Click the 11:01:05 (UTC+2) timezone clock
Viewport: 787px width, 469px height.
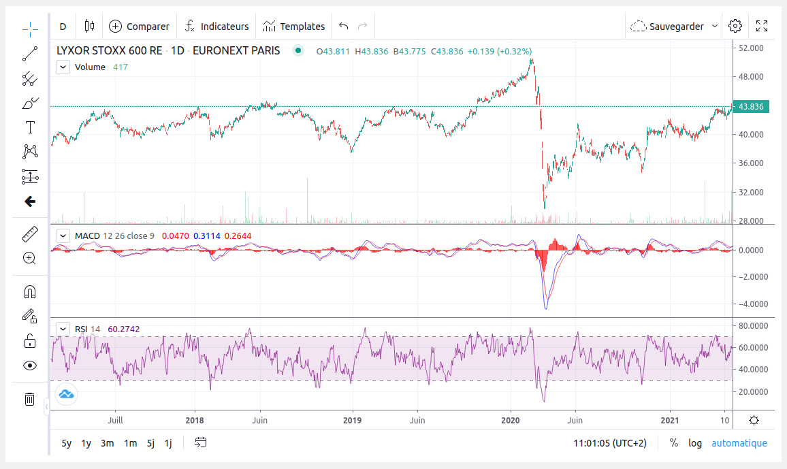click(610, 443)
